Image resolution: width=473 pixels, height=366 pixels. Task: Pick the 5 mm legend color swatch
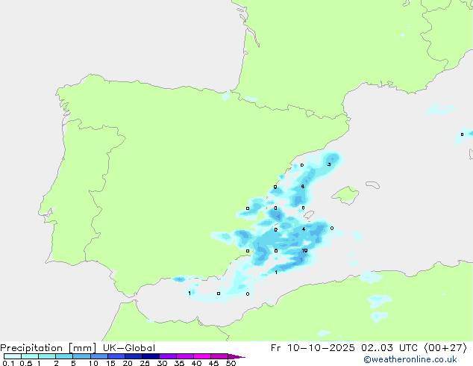[x=81, y=356]
